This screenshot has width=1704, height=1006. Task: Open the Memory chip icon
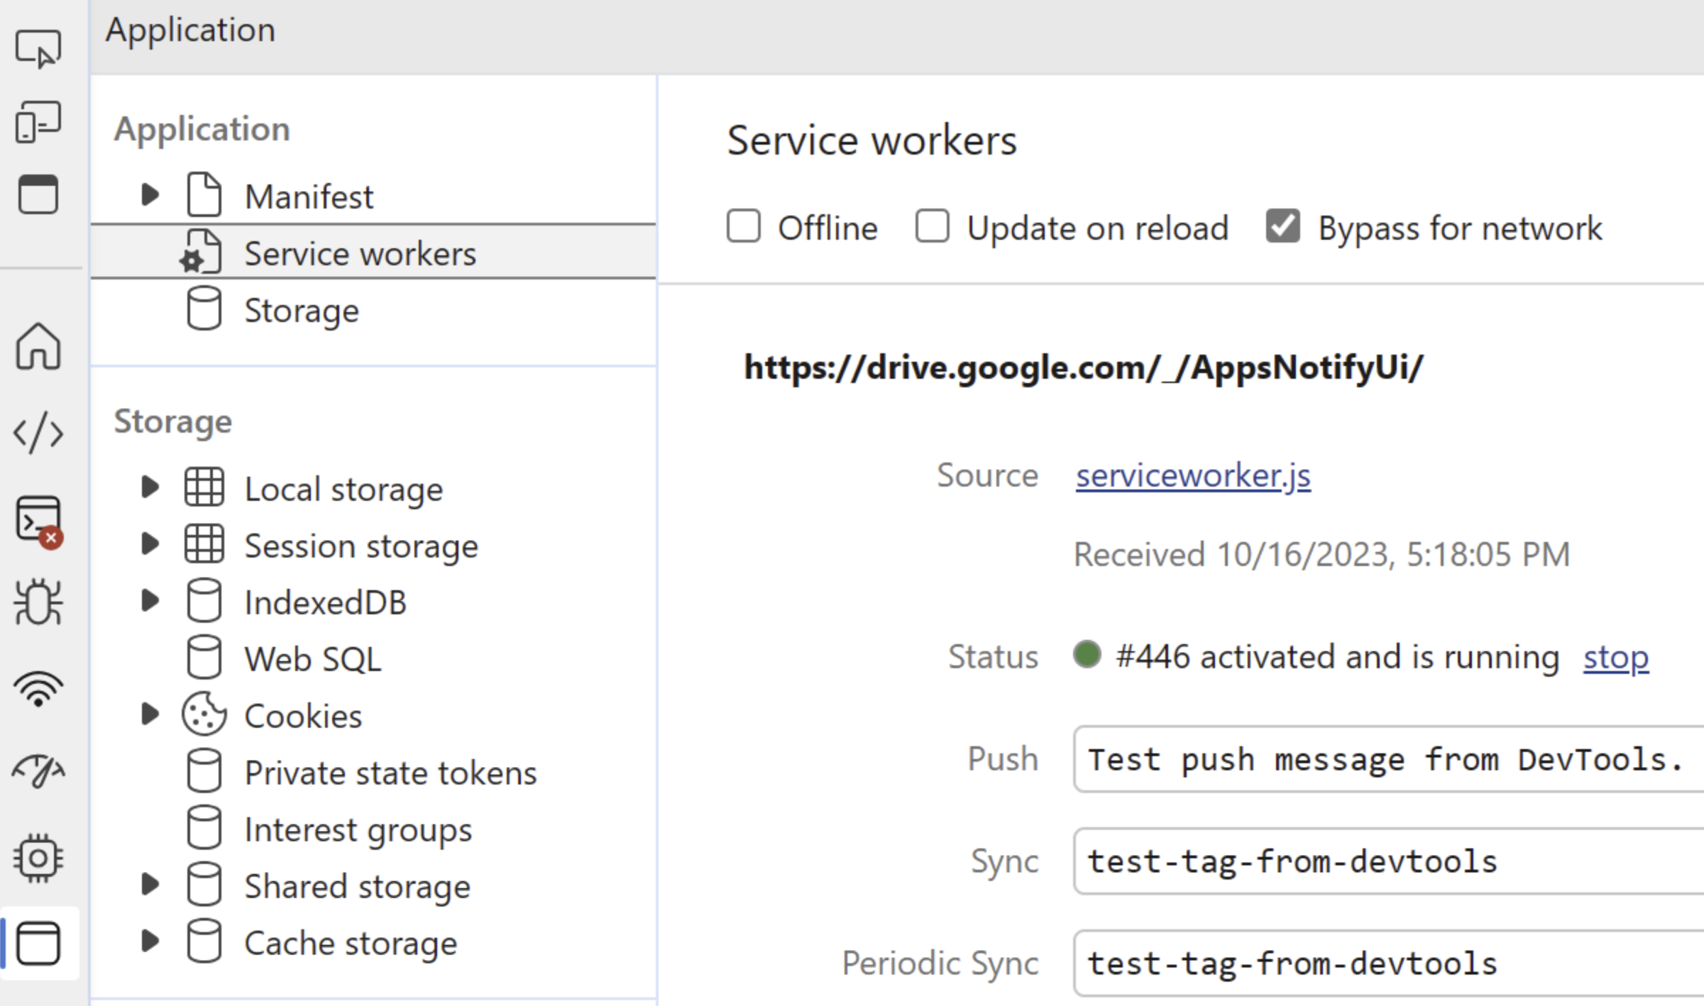[38, 857]
